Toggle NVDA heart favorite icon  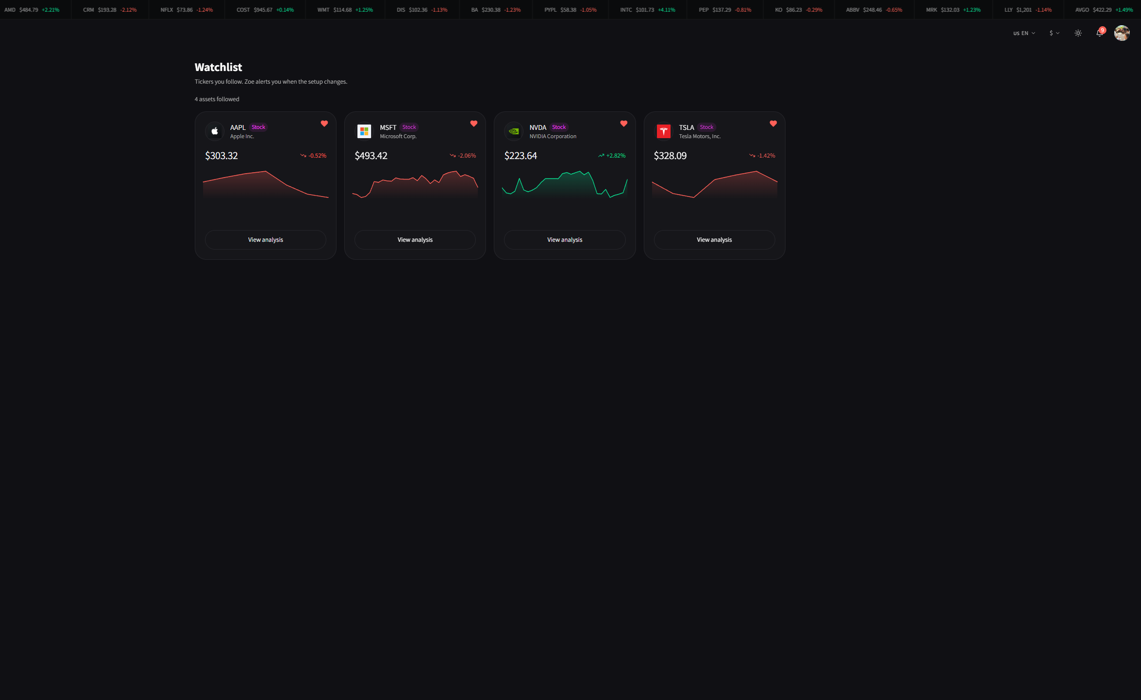click(x=624, y=124)
